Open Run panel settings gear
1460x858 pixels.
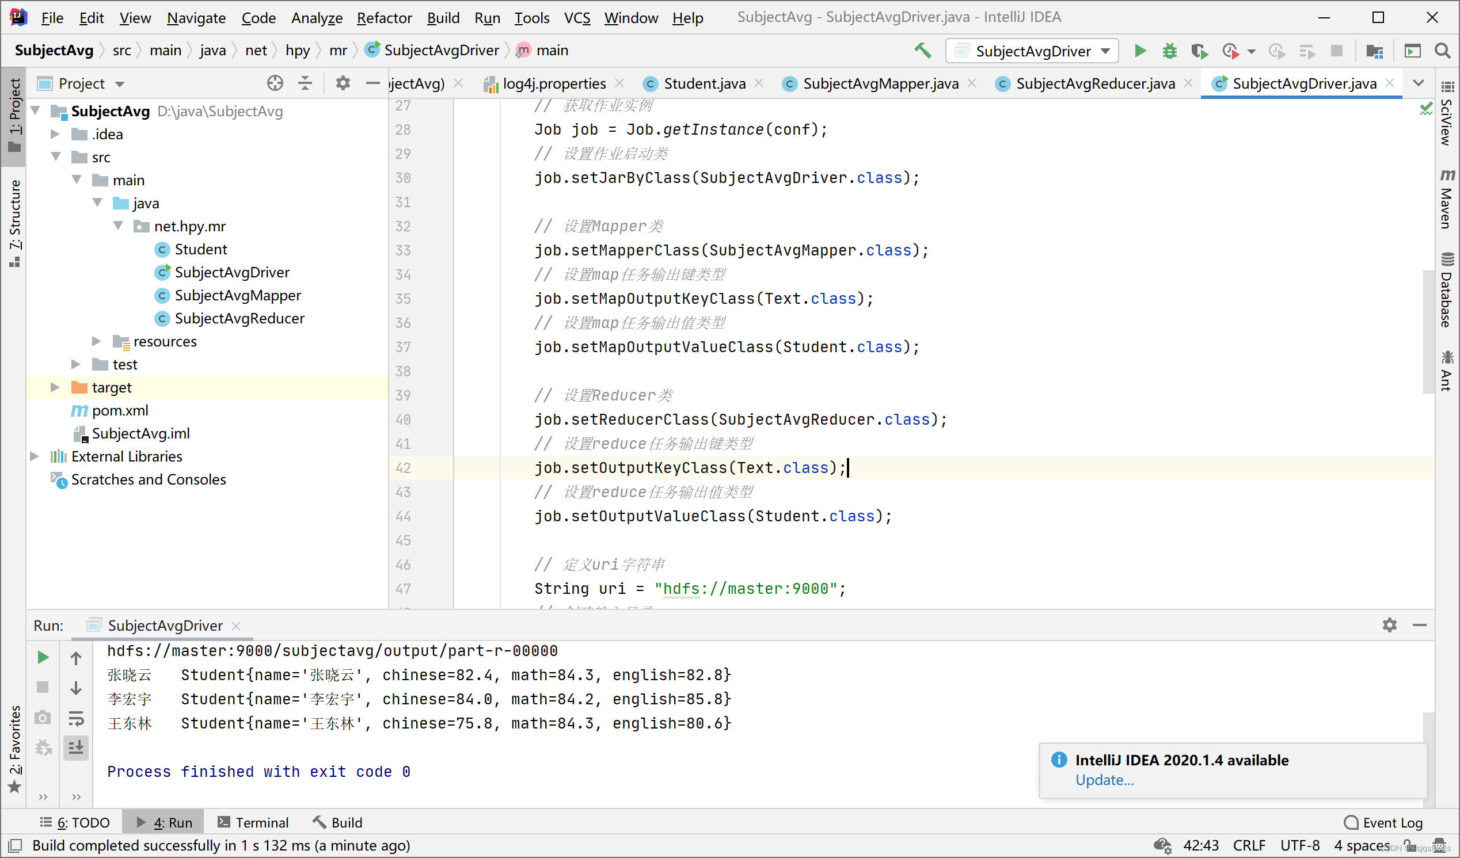tap(1389, 626)
